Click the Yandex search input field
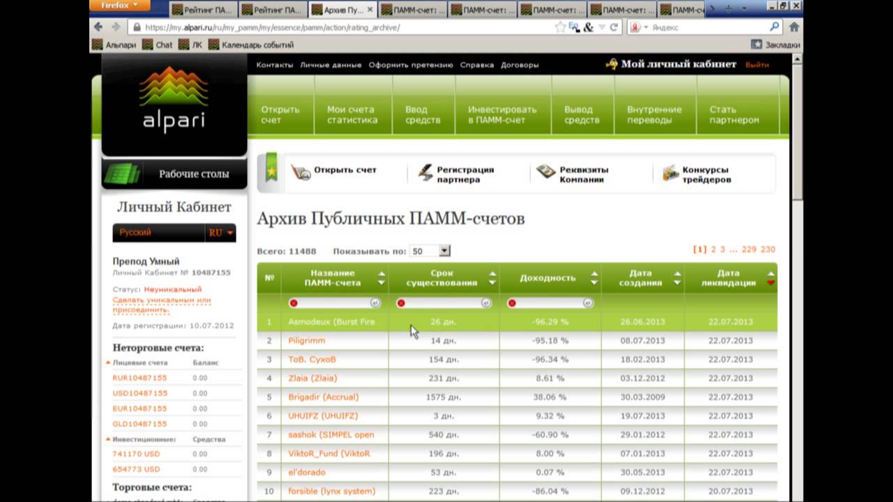This screenshot has width=893, height=502. [x=708, y=27]
